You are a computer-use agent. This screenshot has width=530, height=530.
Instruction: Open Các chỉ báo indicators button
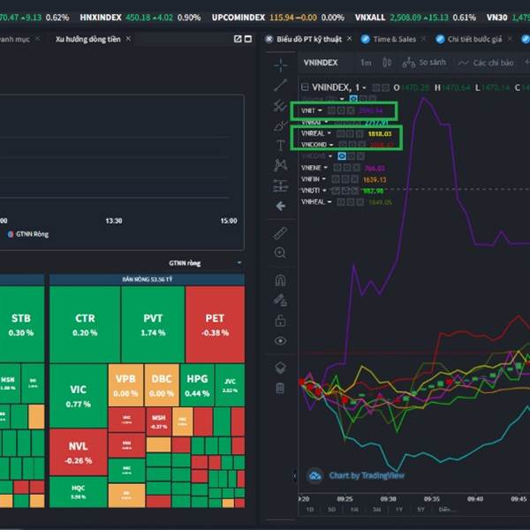[485, 63]
